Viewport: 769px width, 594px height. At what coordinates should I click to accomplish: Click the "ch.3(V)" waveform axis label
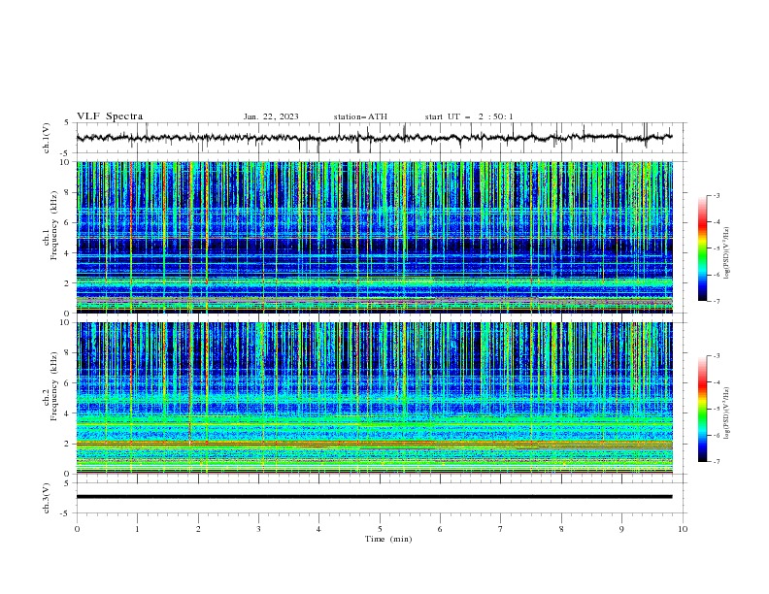pyautogui.click(x=47, y=498)
